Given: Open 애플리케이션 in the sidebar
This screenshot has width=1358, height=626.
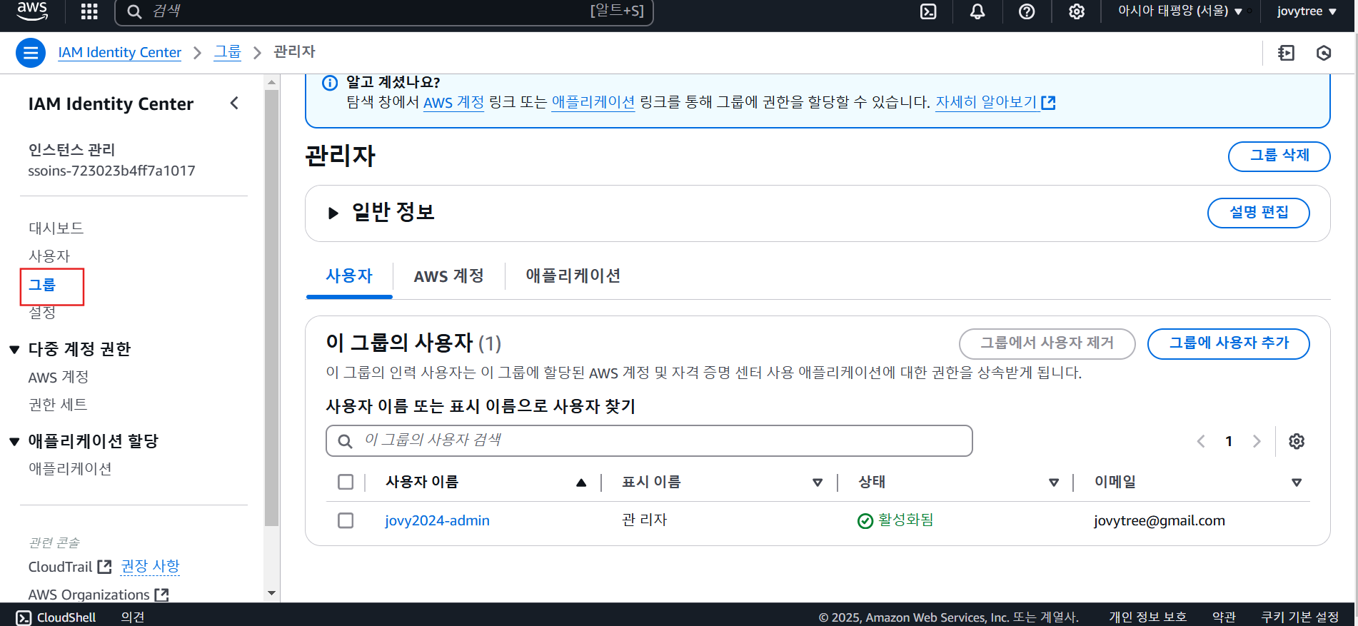Looking at the screenshot, I should [x=70, y=469].
